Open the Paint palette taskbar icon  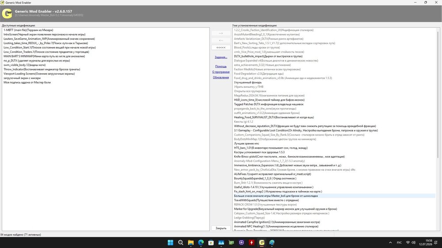click(x=272, y=242)
